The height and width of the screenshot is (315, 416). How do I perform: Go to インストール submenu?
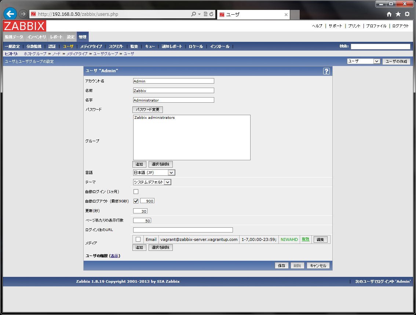click(x=219, y=47)
